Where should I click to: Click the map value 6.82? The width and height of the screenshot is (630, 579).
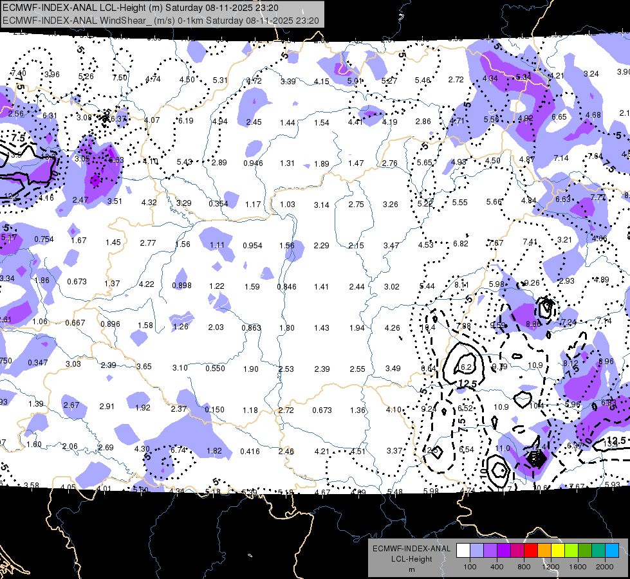(x=461, y=243)
